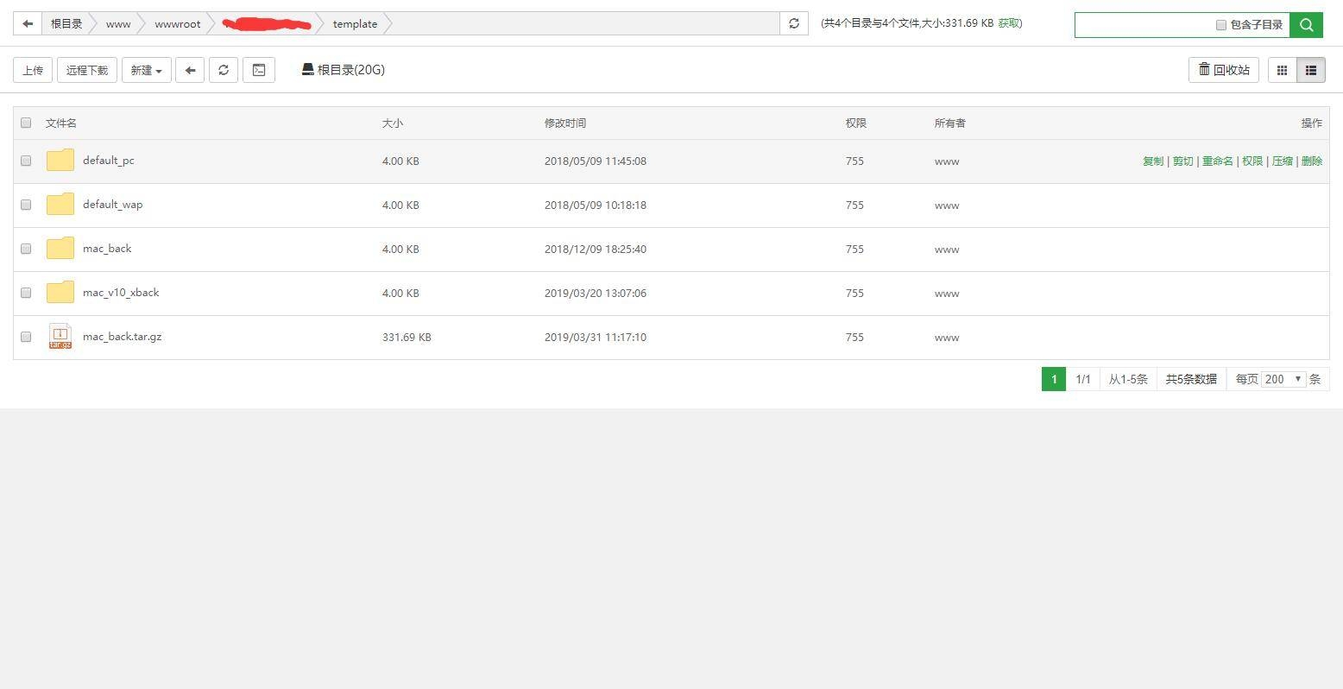Switch to list view layout
Screen dimensions: 1343x689
(x=1310, y=70)
